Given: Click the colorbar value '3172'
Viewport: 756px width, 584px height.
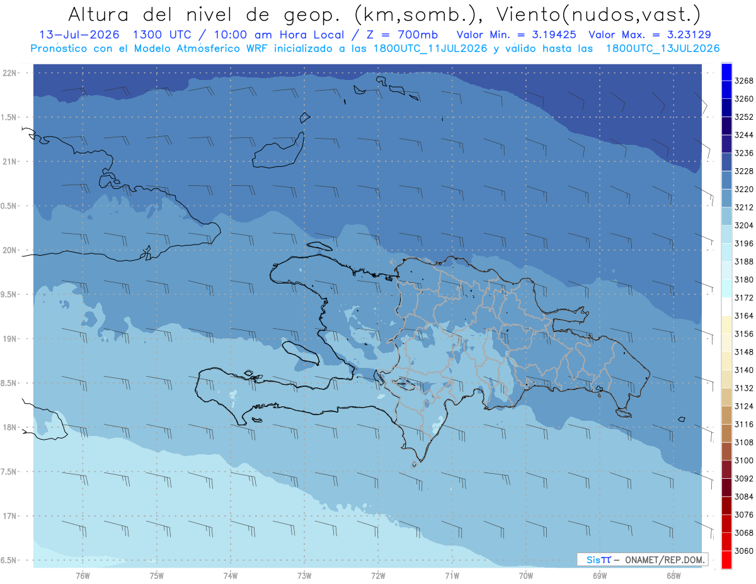Looking at the screenshot, I should pyautogui.click(x=744, y=297).
